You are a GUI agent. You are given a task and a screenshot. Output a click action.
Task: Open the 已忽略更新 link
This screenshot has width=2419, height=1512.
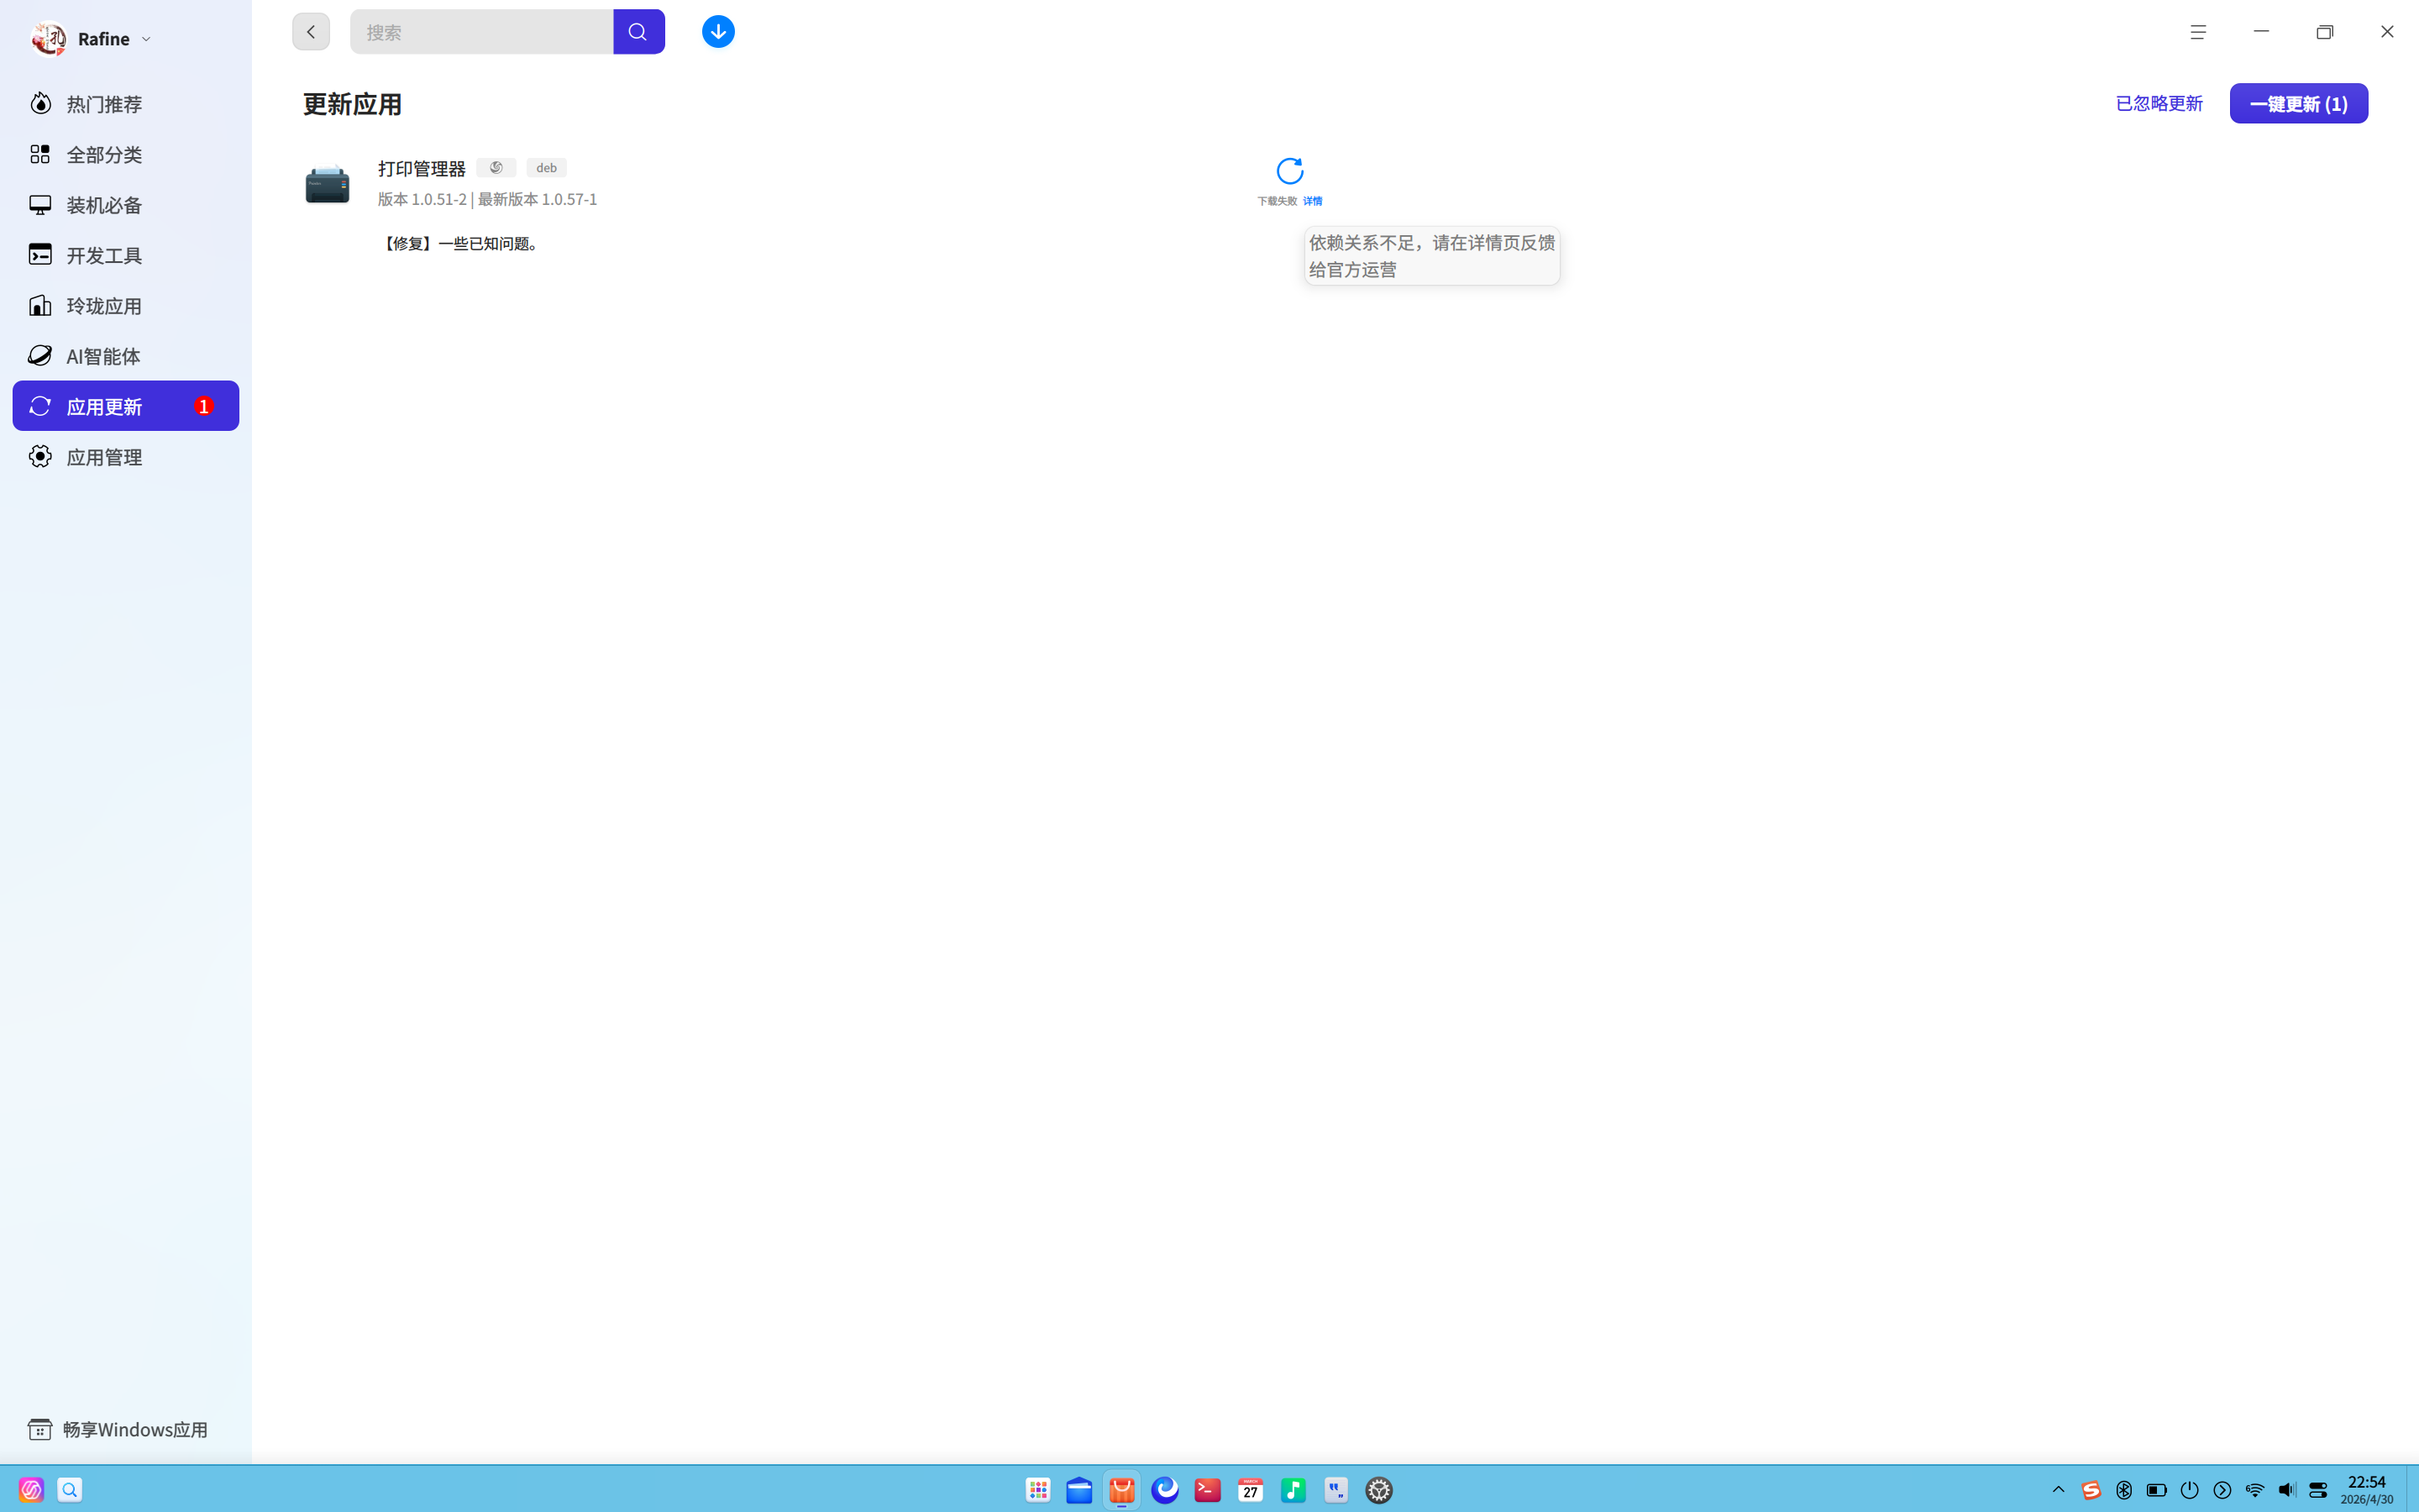tap(2158, 104)
